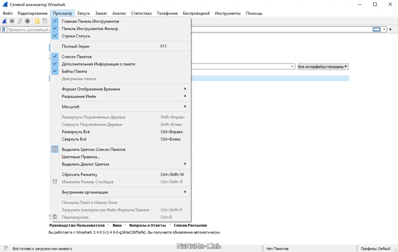Image resolution: width=398 pixels, height=252 pixels.
Task: Click the stop capture square icon
Action: pyautogui.click(x=12, y=21)
